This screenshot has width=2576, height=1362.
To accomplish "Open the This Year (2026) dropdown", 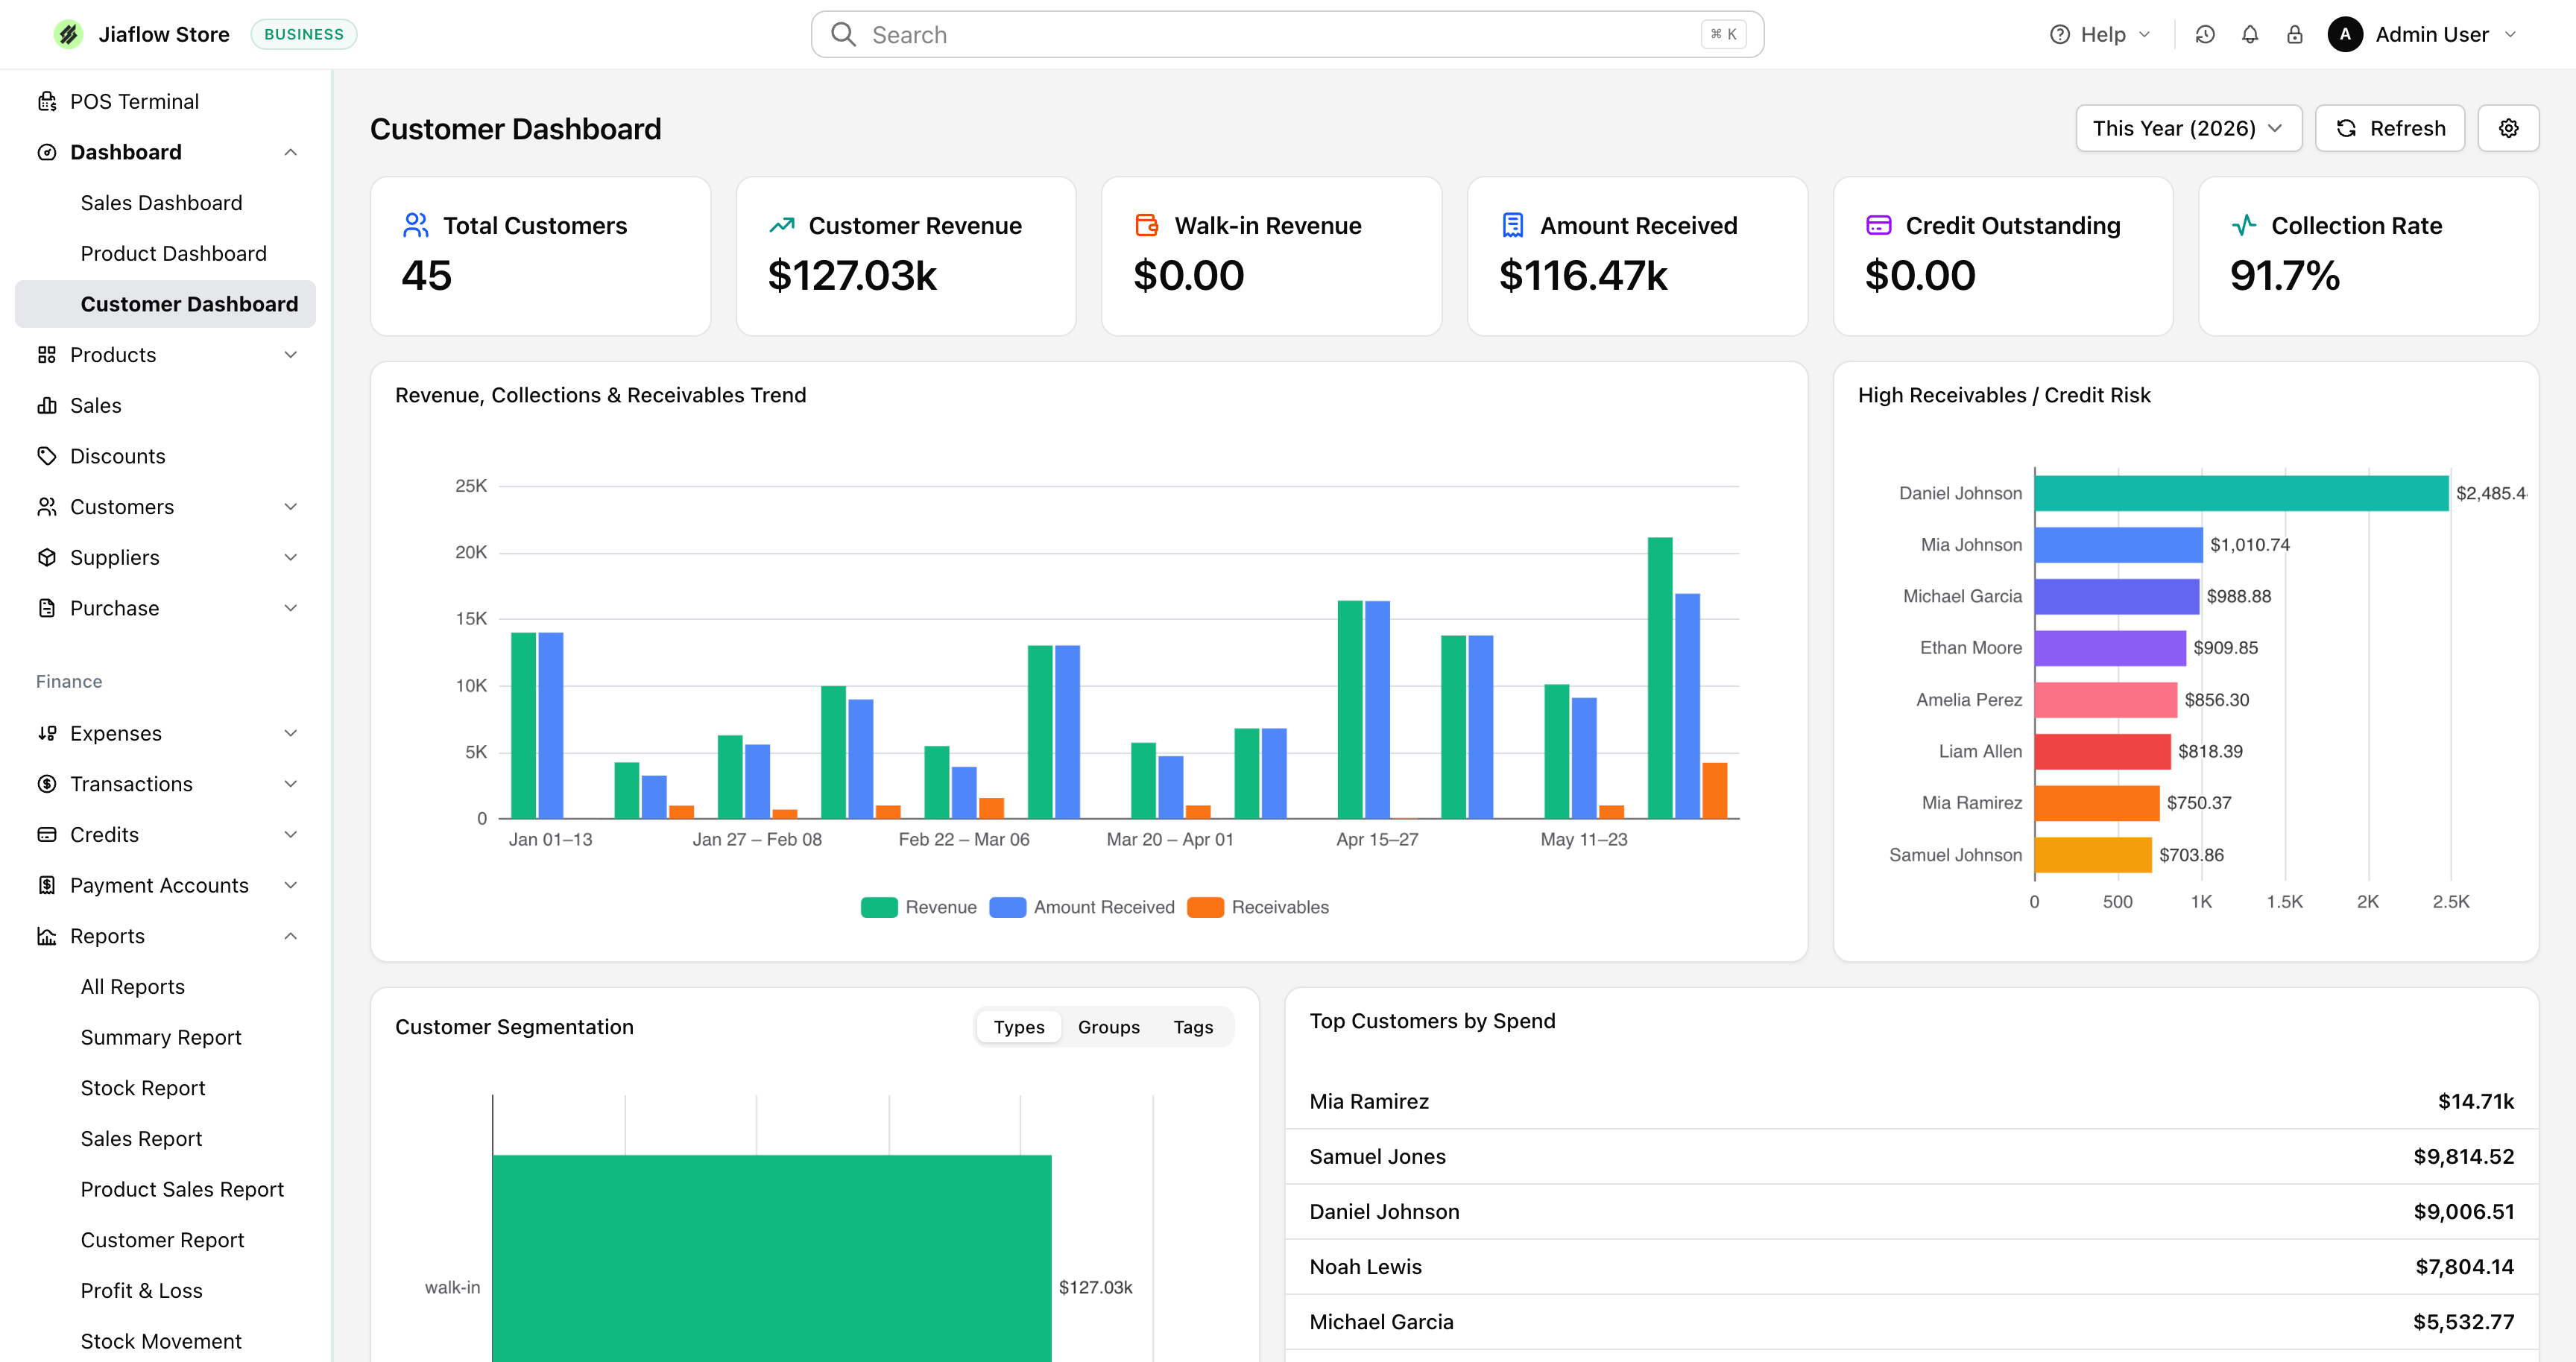I will (2188, 128).
